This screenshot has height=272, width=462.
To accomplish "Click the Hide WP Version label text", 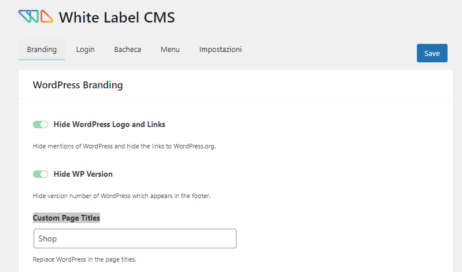I will (x=83, y=174).
